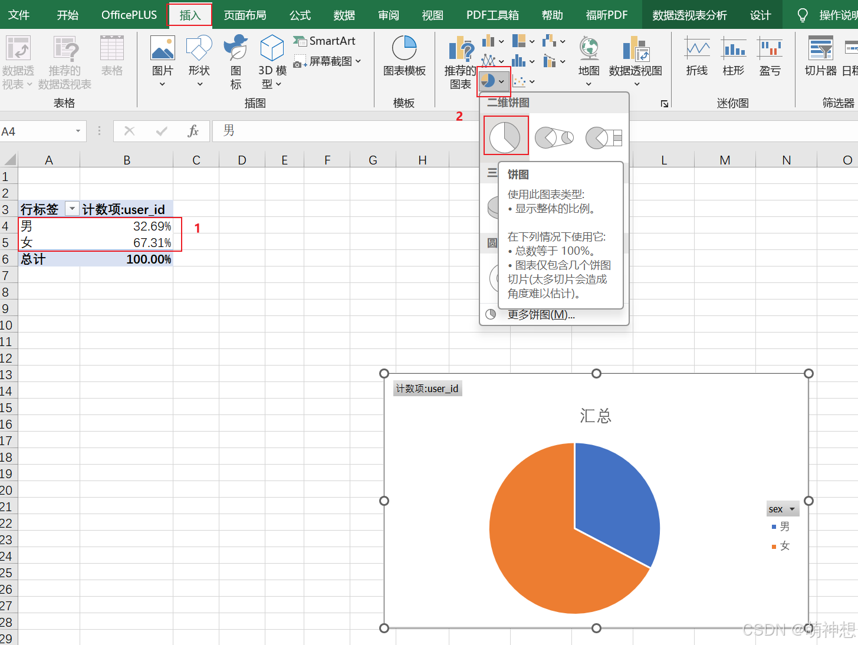Open the 视图 tab
This screenshot has width=858, height=645.
coord(433,15)
